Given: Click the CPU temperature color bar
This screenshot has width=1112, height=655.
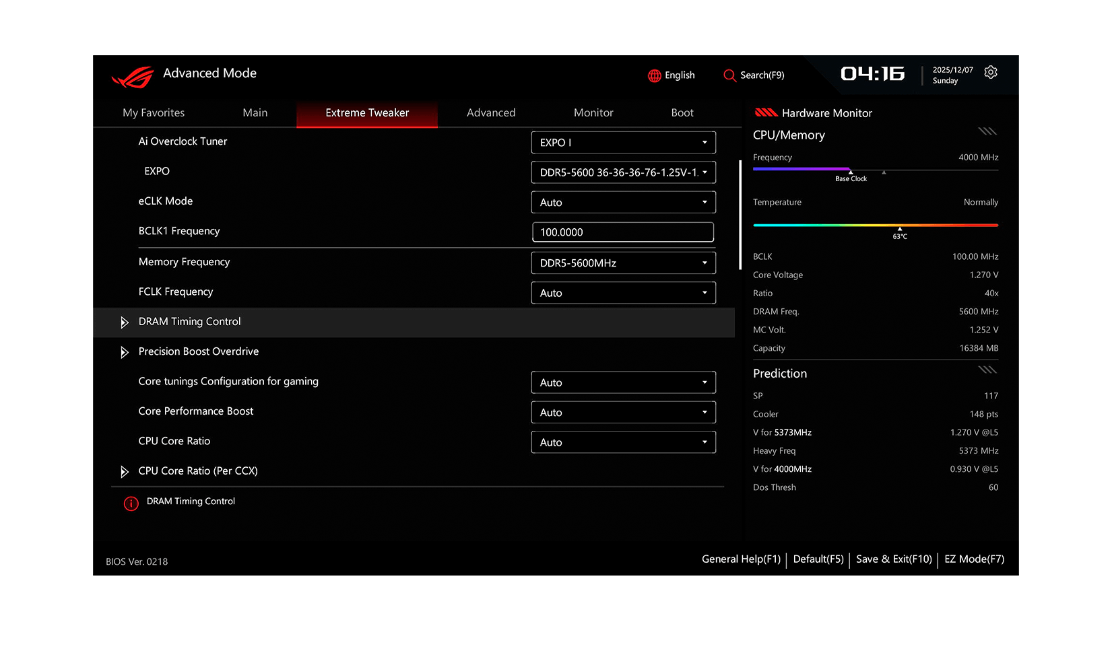Looking at the screenshot, I should pos(875,226).
